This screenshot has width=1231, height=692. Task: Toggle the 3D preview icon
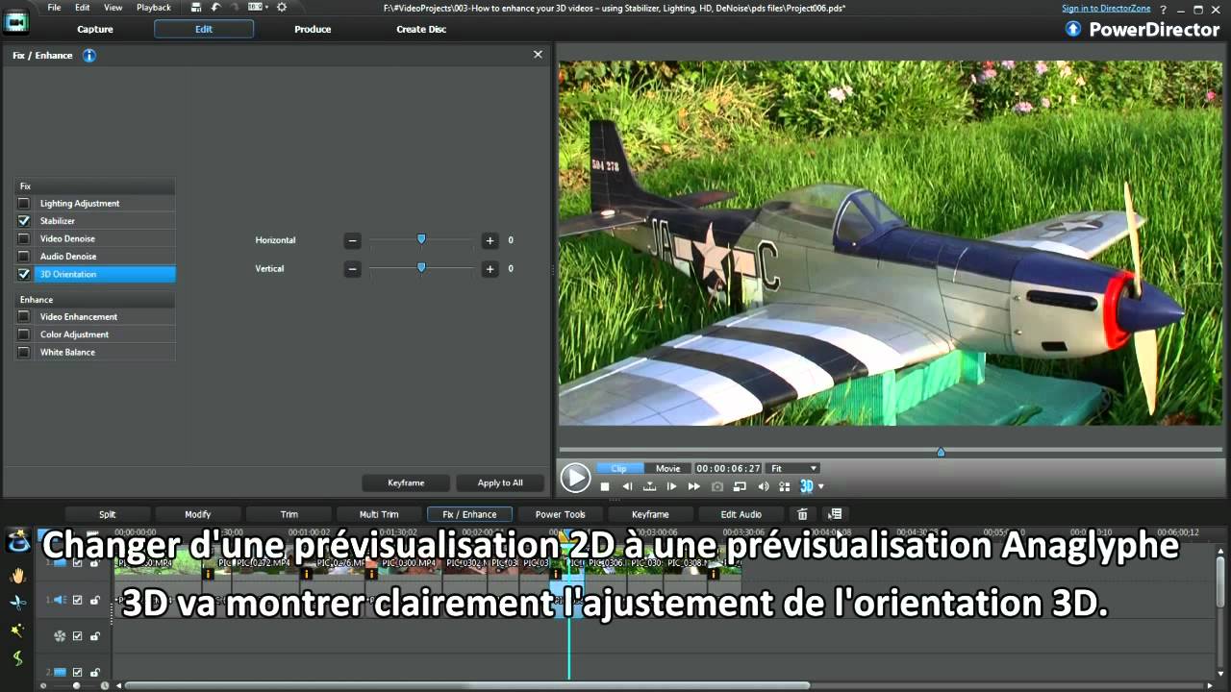coord(807,486)
